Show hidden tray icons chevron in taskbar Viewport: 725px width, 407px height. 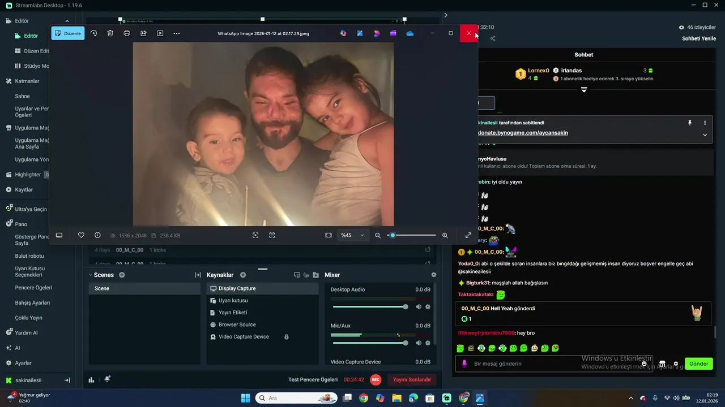[631, 398]
